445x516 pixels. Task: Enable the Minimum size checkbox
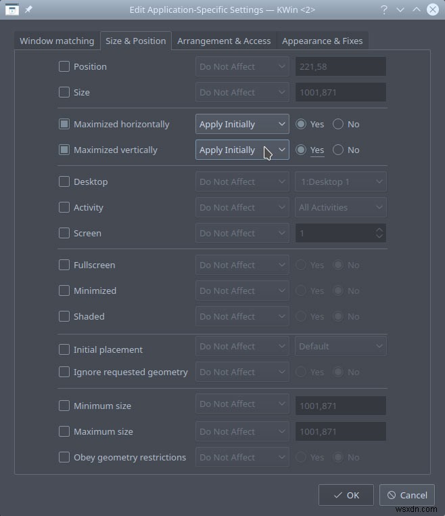[x=64, y=406]
